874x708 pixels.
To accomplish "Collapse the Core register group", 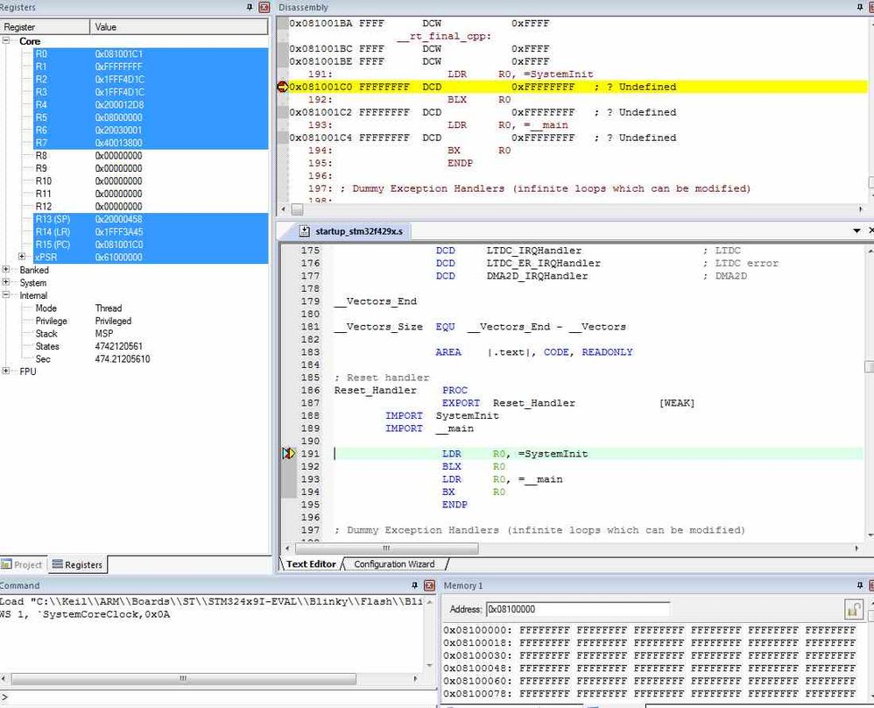I will tap(7, 41).
